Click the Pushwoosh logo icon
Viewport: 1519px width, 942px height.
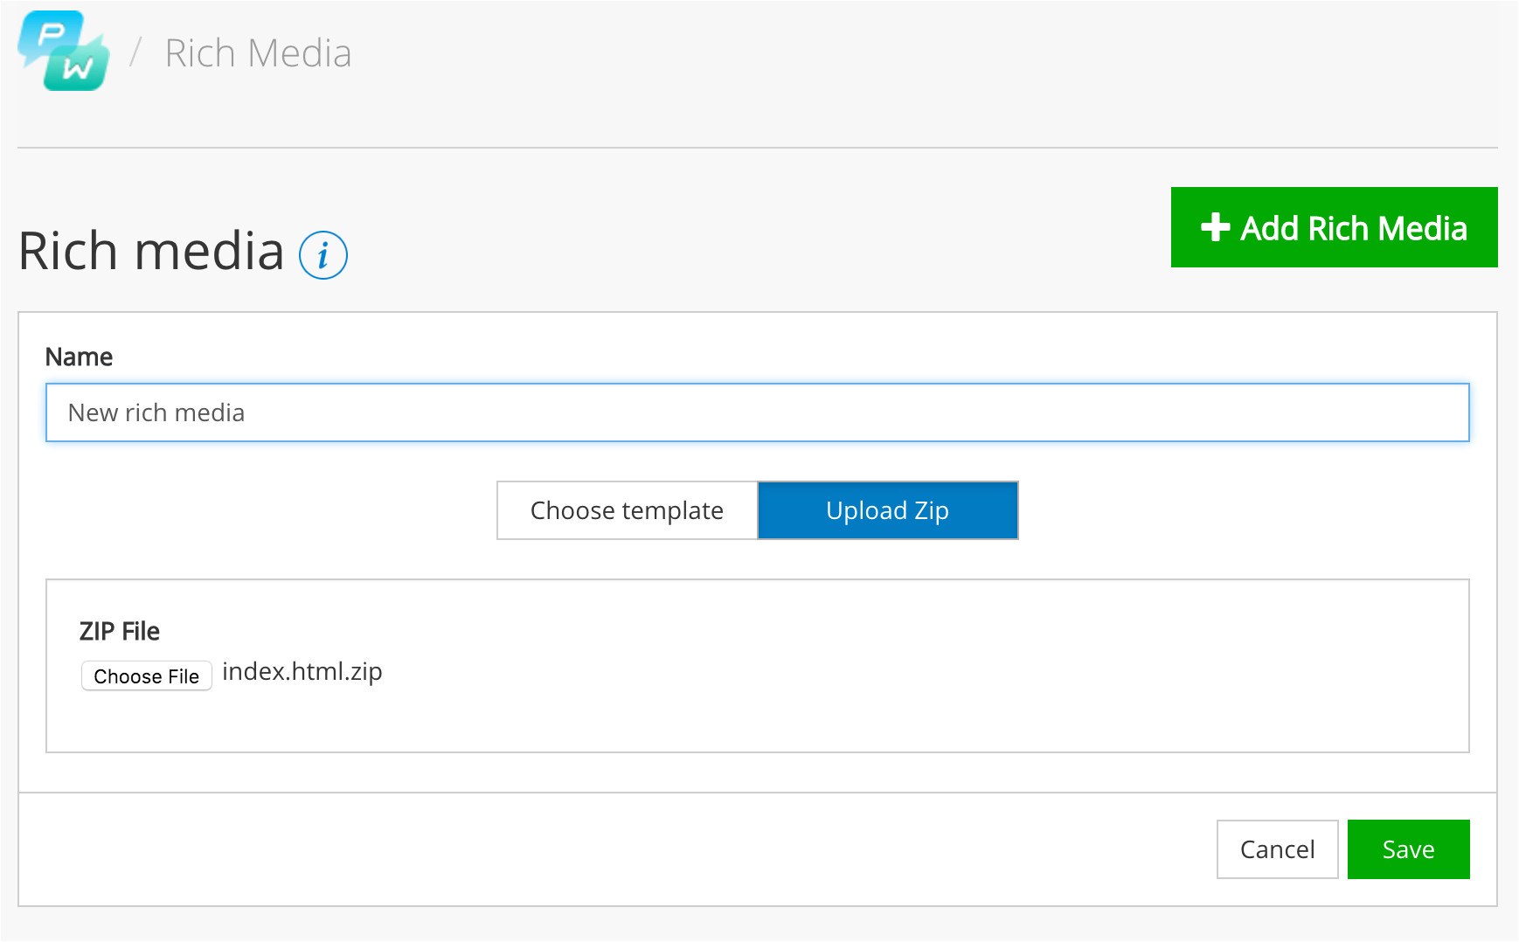64,52
